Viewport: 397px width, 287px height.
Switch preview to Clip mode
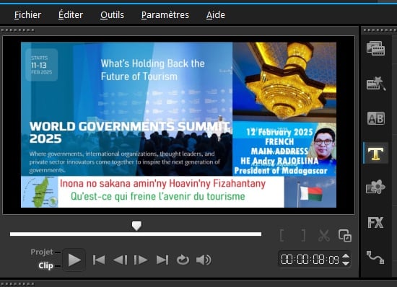pyautogui.click(x=45, y=266)
